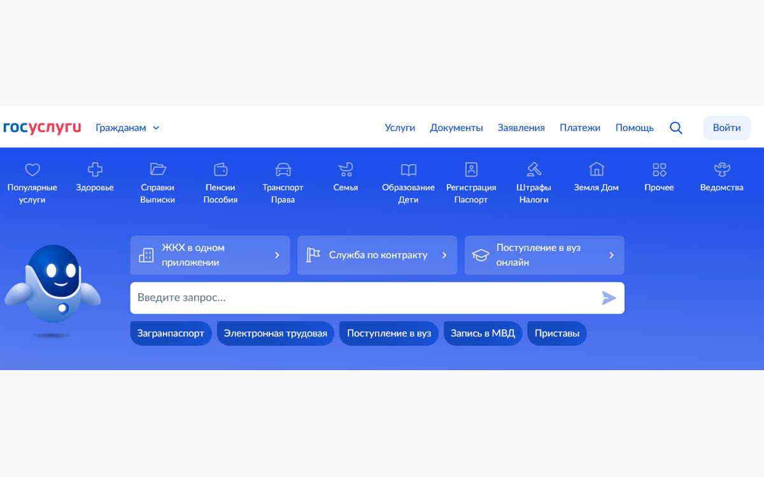Screen dimensions: 764x477
Task: Open the Регистрация Паспорт category icon
Action: click(x=470, y=169)
